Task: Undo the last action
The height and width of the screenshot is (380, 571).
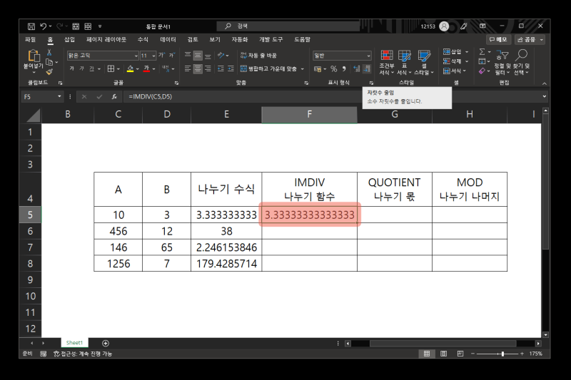Action: tap(43, 26)
